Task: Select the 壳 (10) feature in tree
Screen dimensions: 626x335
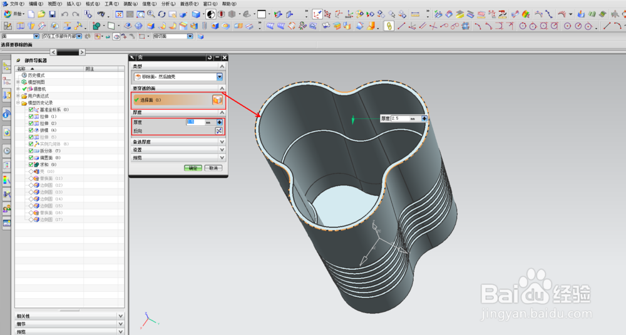Action: click(x=47, y=172)
